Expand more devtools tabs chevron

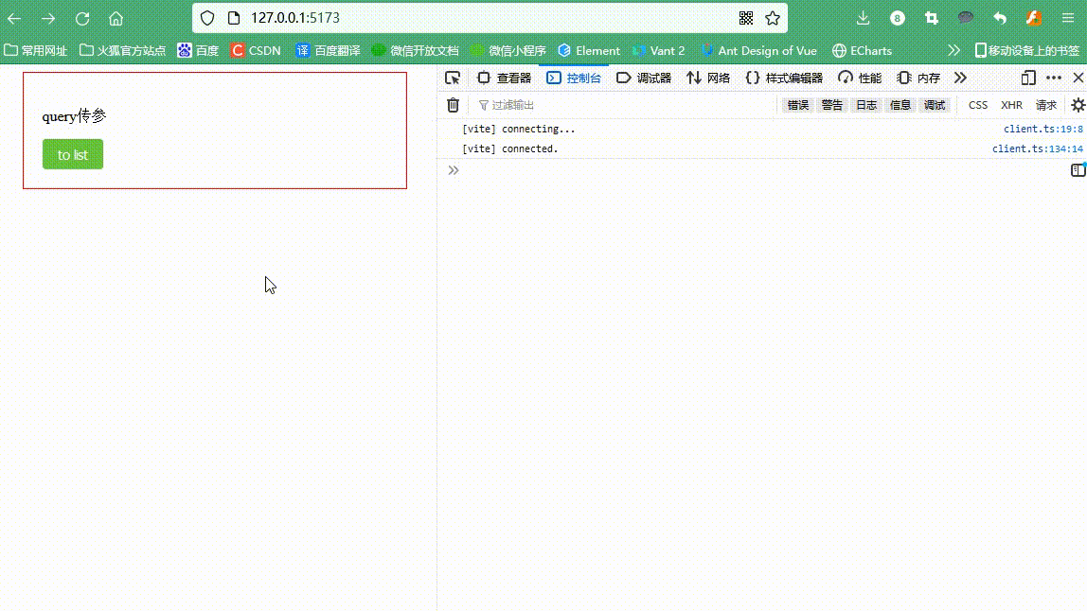(960, 78)
